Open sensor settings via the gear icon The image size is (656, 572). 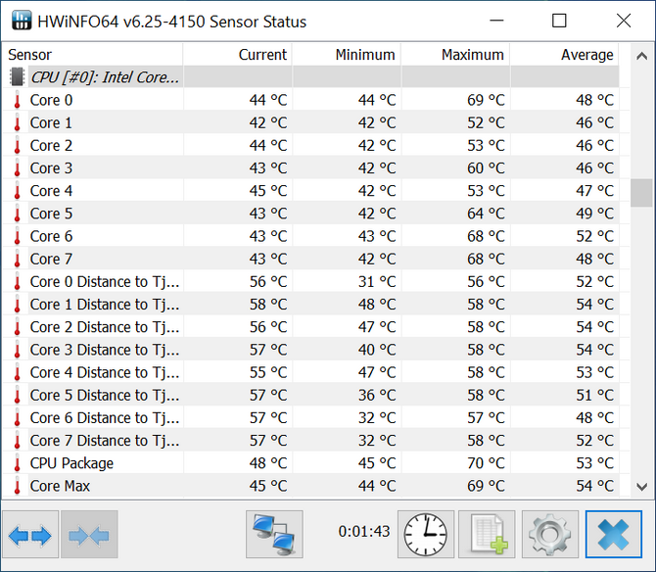pos(549,535)
